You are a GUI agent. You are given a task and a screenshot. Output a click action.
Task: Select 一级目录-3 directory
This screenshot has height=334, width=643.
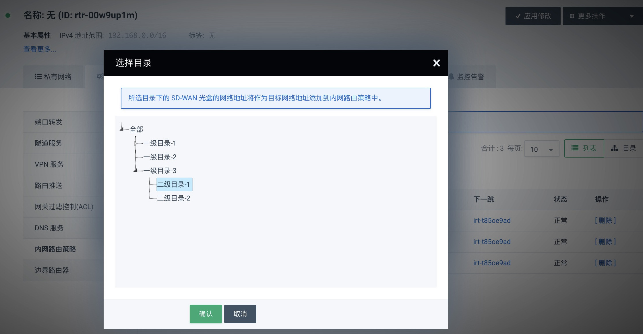point(160,171)
